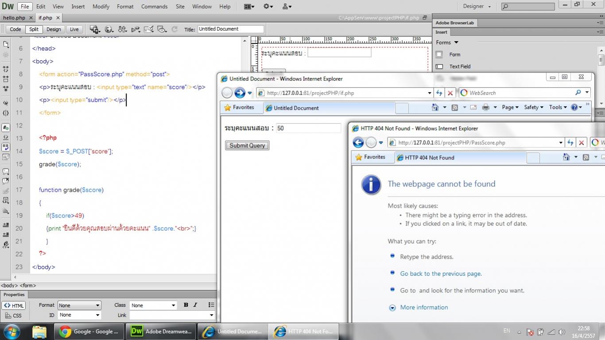
Task: Click the Open Documents icon in coding toolbar
Action: [x=6, y=44]
